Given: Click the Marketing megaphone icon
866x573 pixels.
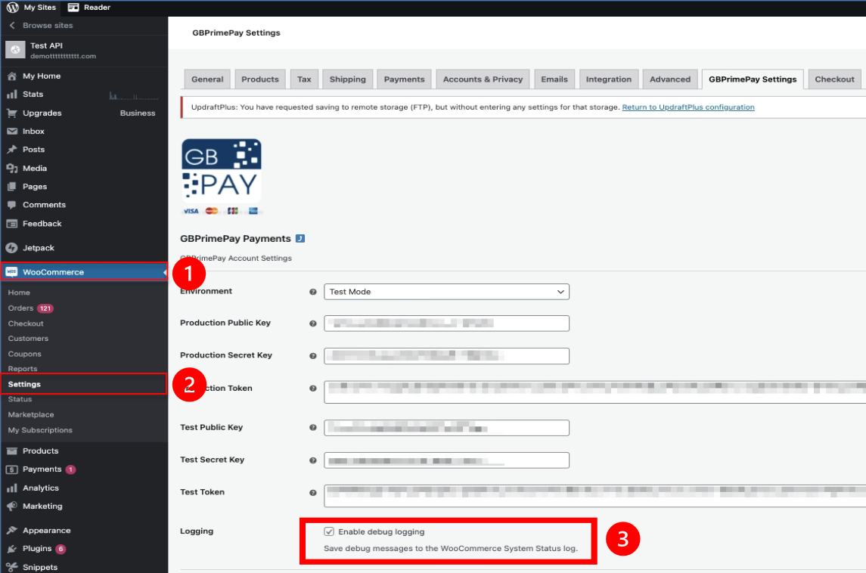Looking at the screenshot, I should coord(11,506).
